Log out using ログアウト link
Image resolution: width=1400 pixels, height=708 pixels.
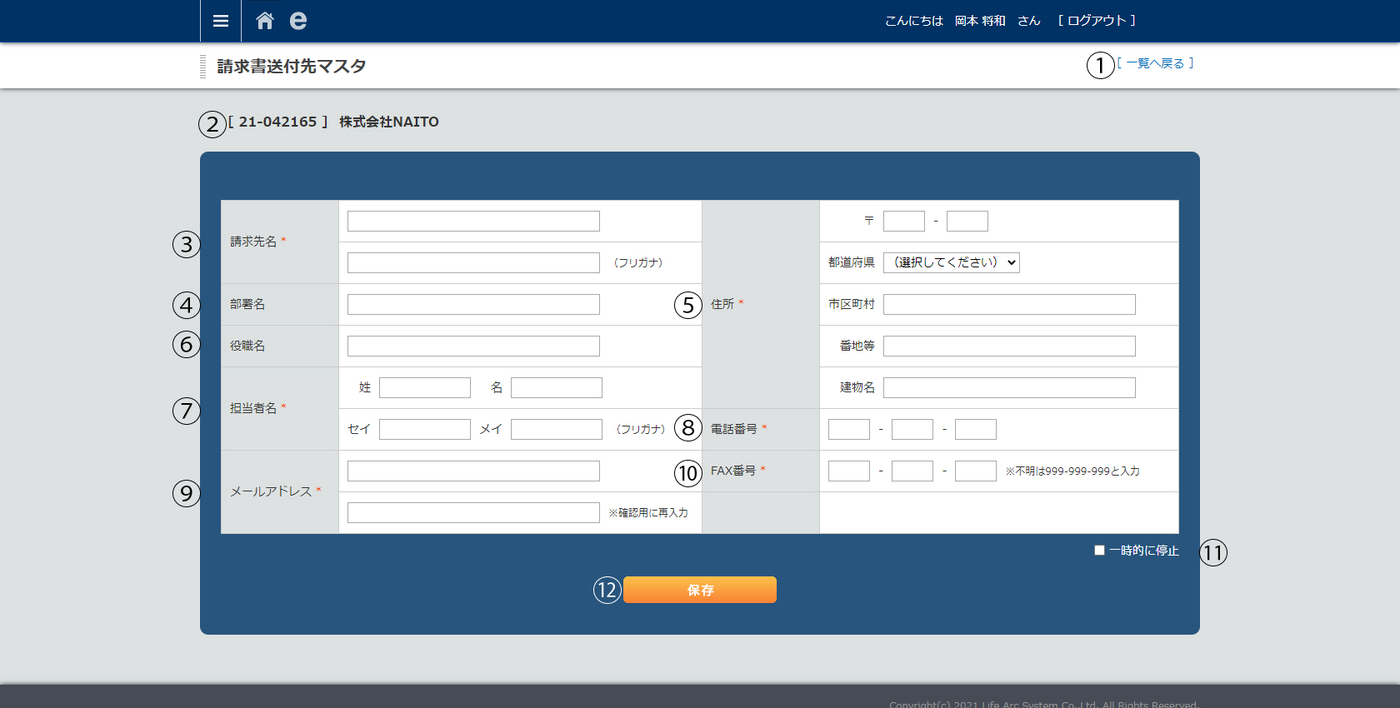click(1097, 21)
